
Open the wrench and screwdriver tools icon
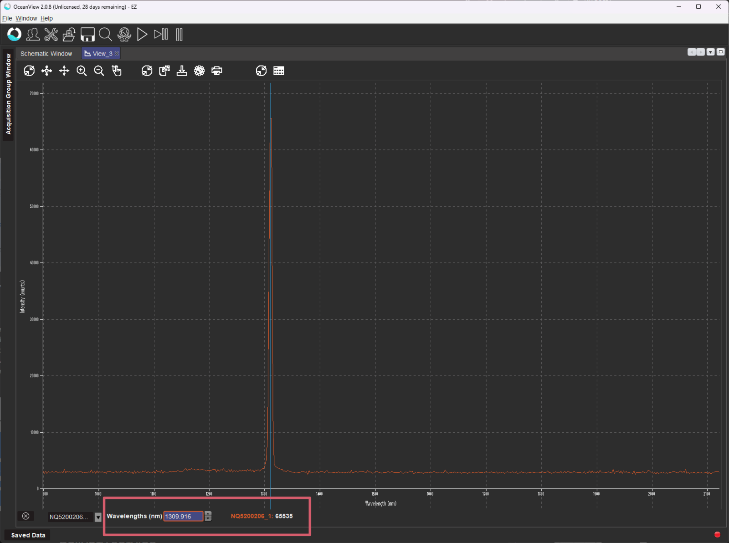tap(51, 35)
